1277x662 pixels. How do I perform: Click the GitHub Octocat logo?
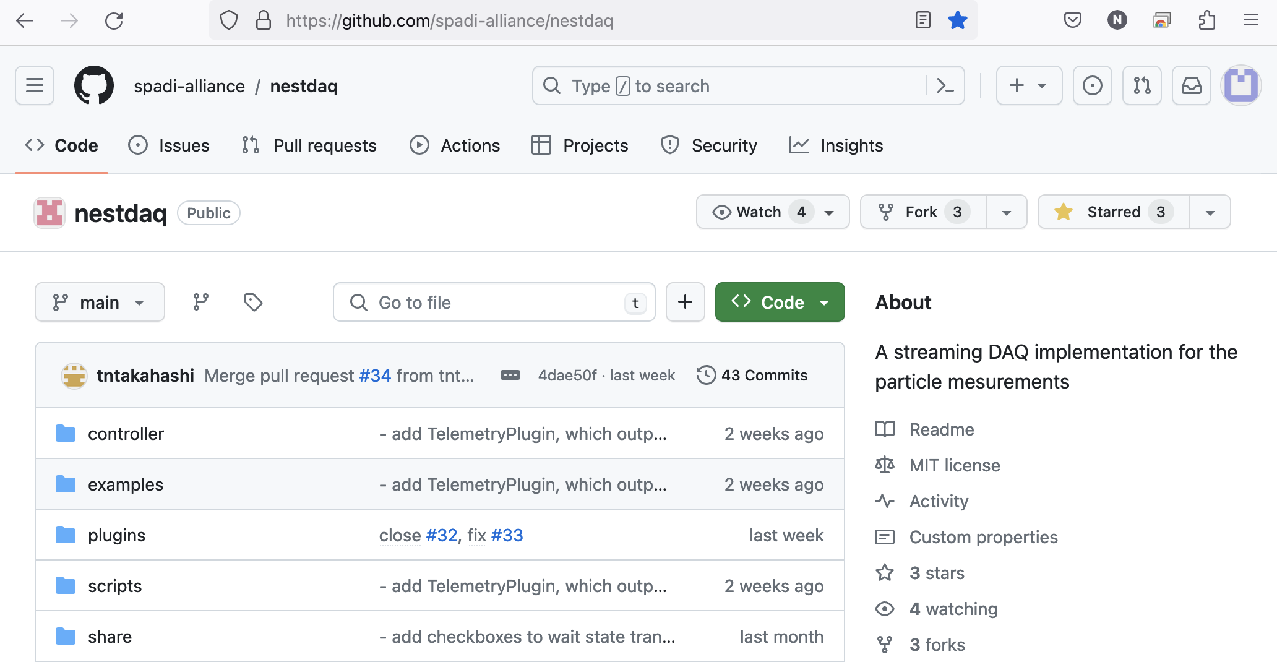(x=94, y=85)
